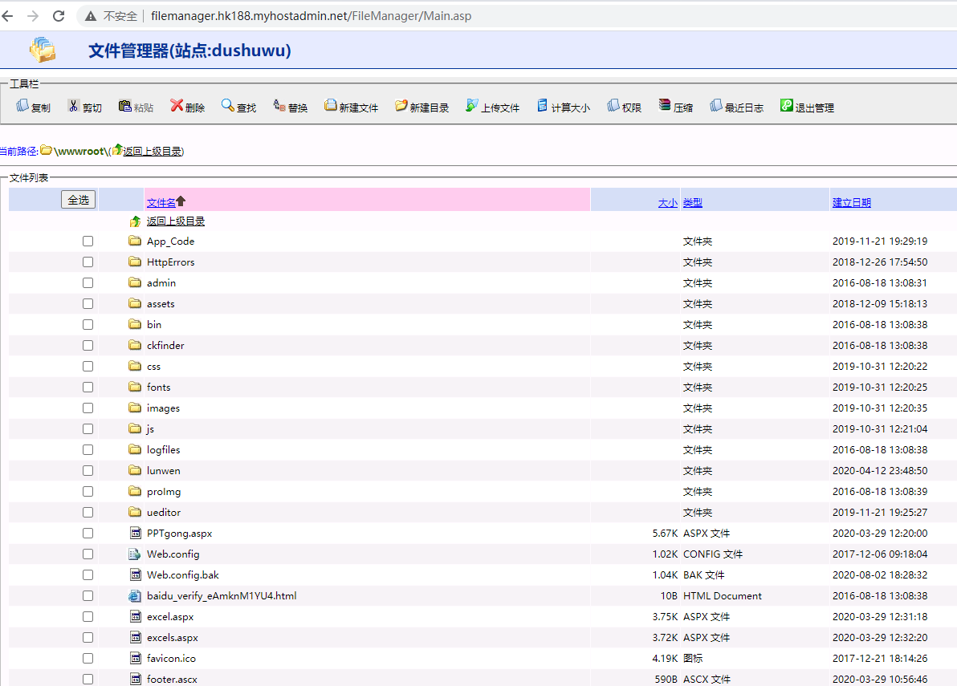The width and height of the screenshot is (957, 686).
Task: Open the Recent Logs (最近日志) toolbar item
Action: (x=736, y=107)
